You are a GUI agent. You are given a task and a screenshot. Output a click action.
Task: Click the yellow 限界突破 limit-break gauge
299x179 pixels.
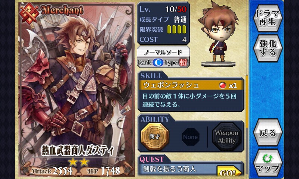point(176,29)
